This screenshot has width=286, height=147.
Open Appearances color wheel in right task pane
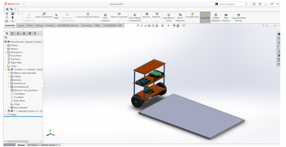point(279,56)
